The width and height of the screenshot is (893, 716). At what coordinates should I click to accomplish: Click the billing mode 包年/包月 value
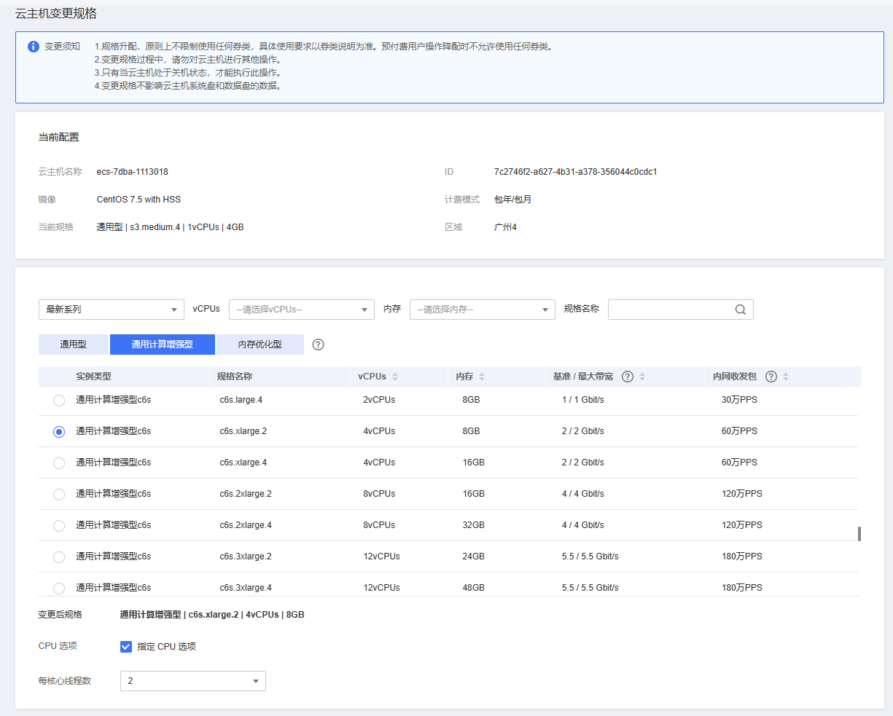513,200
